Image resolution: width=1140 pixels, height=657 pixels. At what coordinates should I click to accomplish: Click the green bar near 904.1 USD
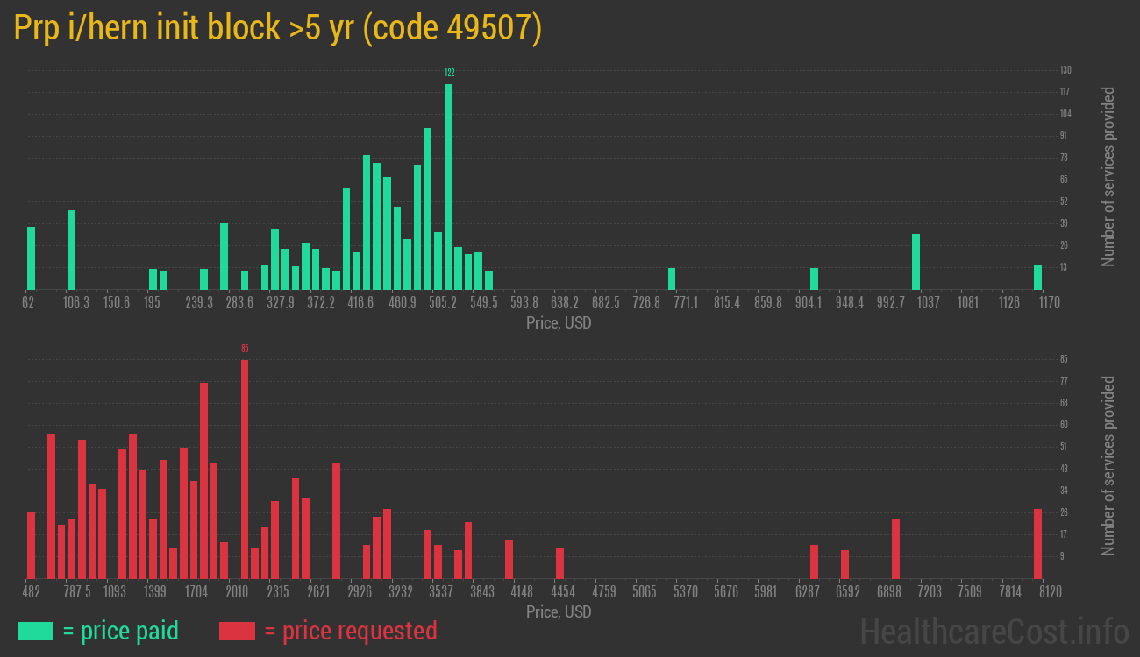[x=814, y=279]
